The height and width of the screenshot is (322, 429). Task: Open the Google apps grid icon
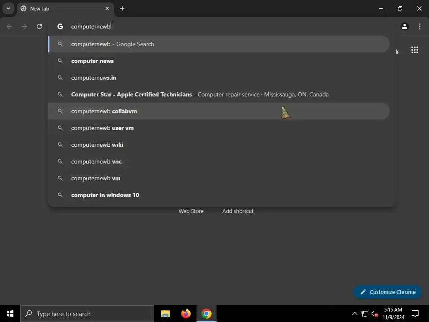pyautogui.click(x=414, y=50)
